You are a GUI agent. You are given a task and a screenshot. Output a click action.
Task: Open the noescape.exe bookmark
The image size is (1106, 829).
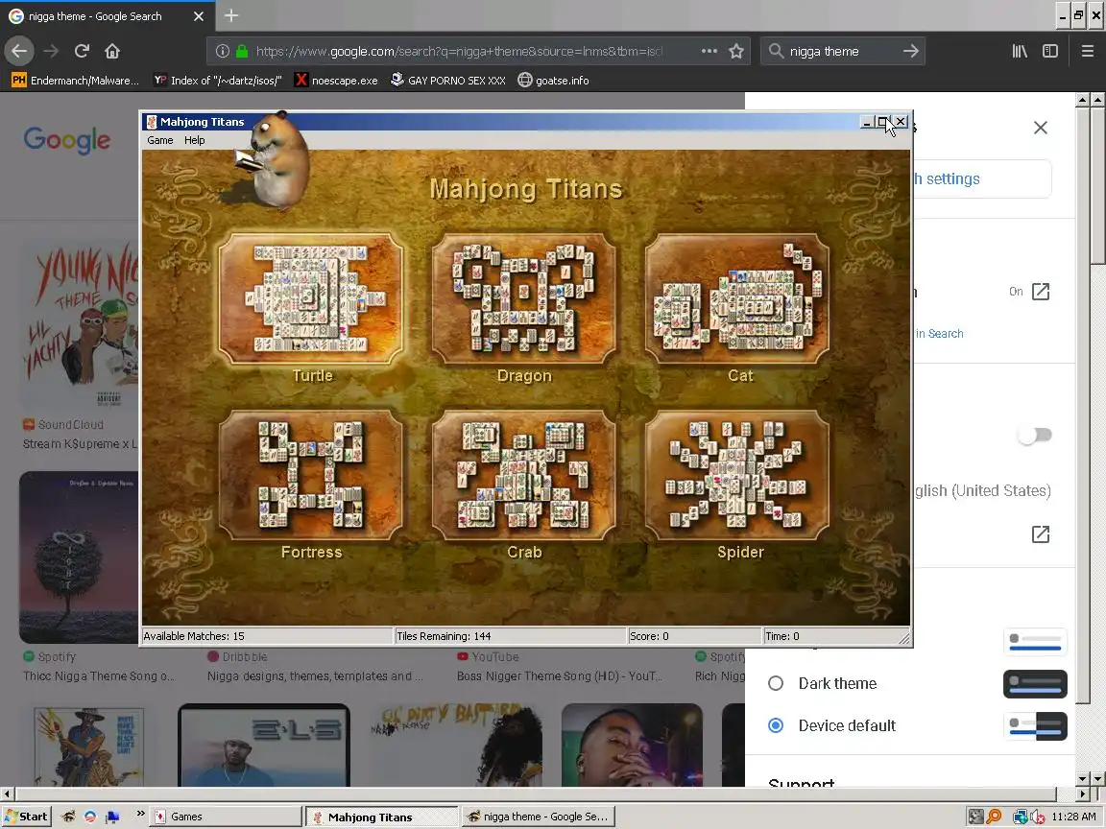pyautogui.click(x=336, y=81)
